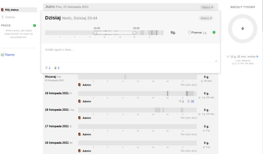Open the 32 link on 19 listopada row
This screenshot has width=263, height=154.
pyautogui.click(x=192, y=101)
